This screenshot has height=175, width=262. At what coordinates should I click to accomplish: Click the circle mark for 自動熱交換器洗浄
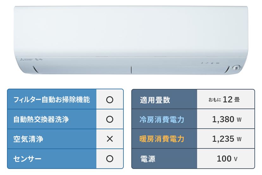pos(109,119)
